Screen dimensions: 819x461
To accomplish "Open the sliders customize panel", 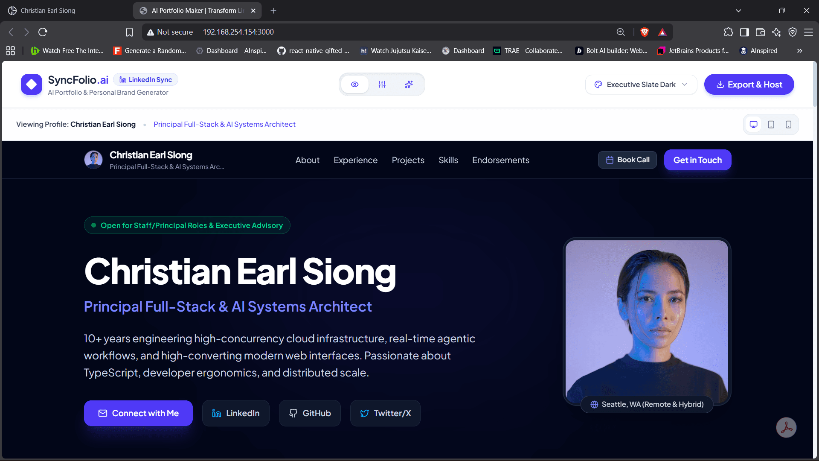I will pos(382,85).
